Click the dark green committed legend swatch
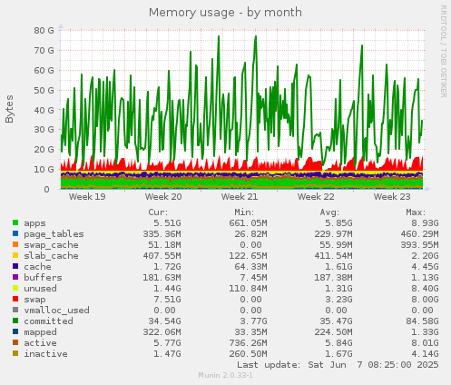 15,321
